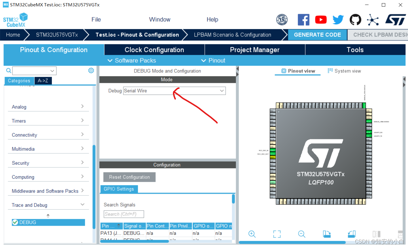Toggle the DEBUG checkbox in Trace and Debug
Viewport: 408px width, 247px height.
[15, 222]
